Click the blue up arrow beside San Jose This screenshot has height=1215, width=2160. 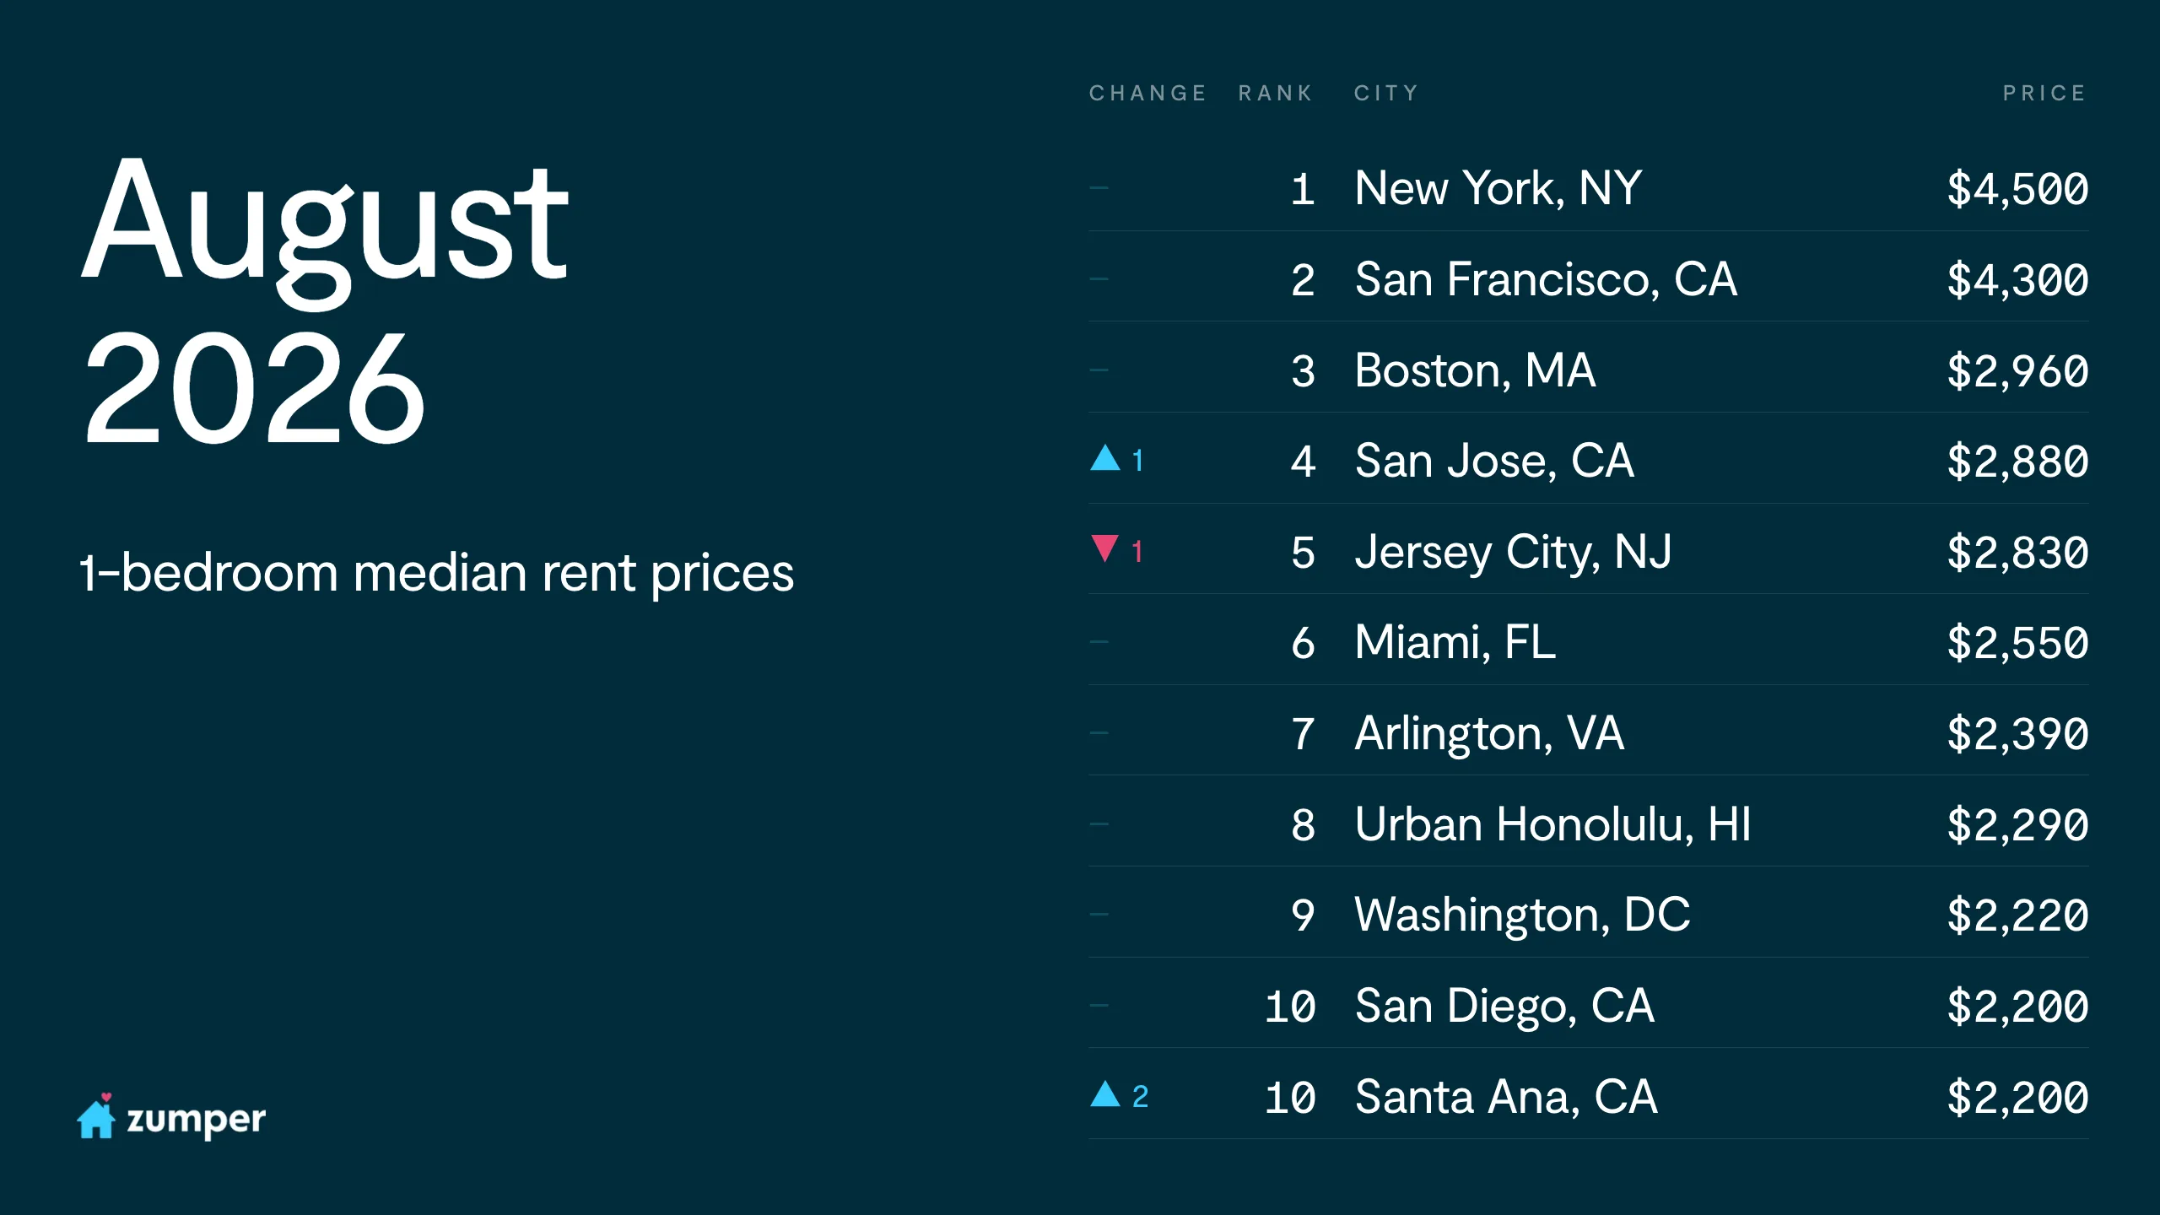click(x=1105, y=458)
